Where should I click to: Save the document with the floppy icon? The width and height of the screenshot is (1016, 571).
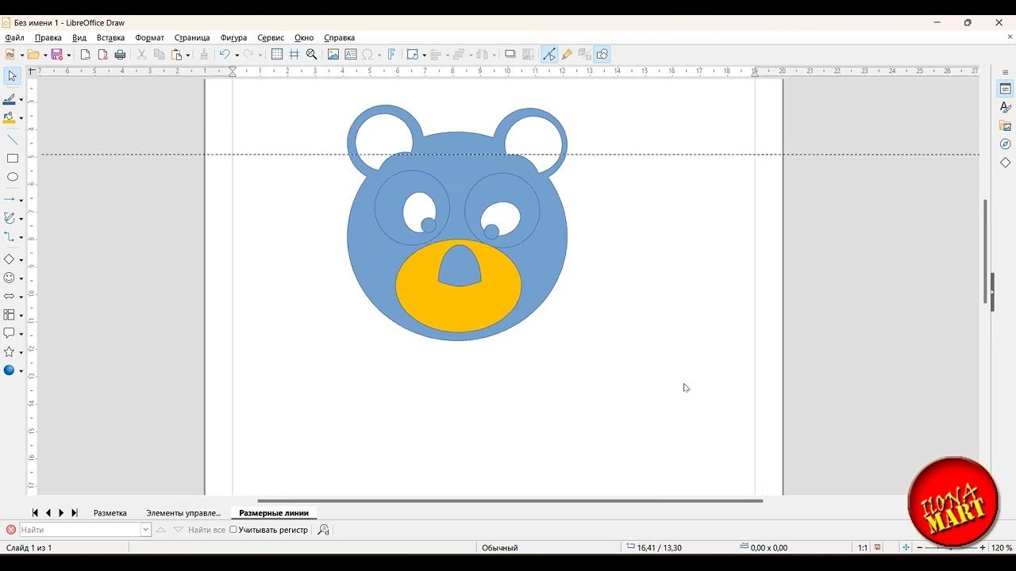[x=56, y=55]
